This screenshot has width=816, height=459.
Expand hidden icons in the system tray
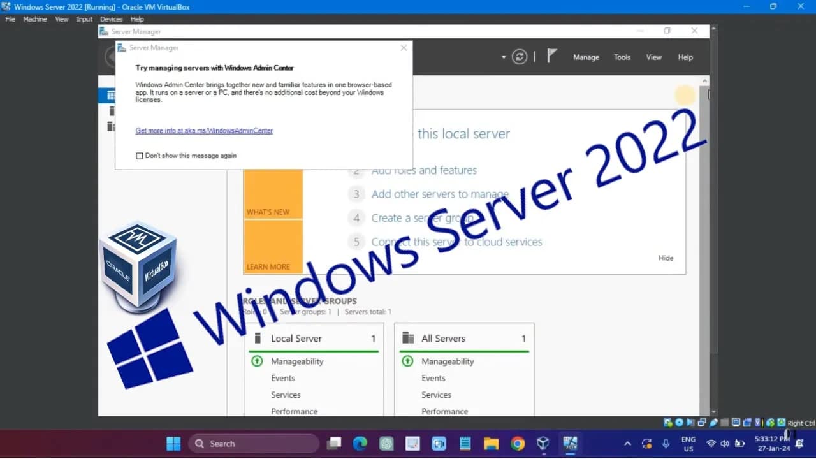(627, 443)
